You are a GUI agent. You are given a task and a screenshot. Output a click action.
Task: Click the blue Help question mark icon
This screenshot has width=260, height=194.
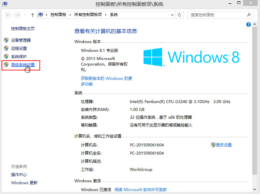pyautogui.click(x=249, y=24)
